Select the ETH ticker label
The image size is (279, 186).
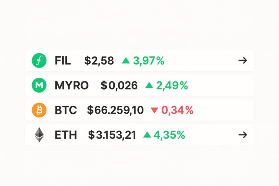click(66, 135)
